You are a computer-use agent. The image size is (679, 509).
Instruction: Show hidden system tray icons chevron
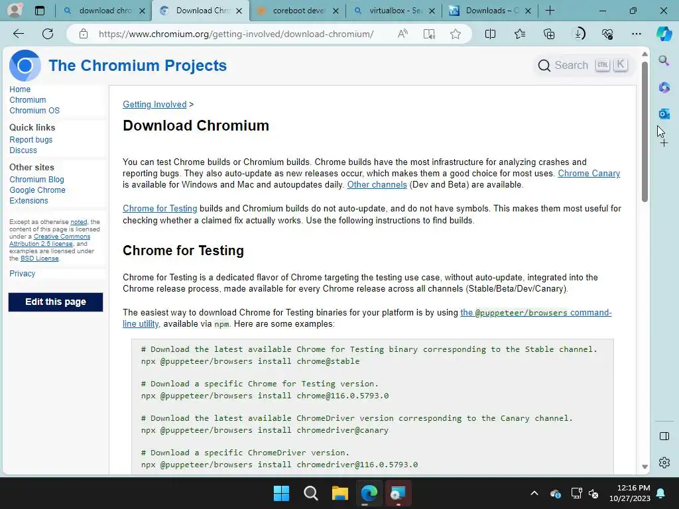click(x=534, y=493)
